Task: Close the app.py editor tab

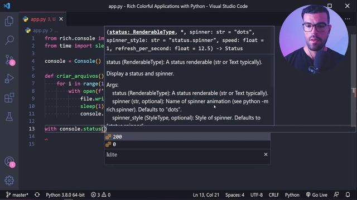Action: coord(61,19)
